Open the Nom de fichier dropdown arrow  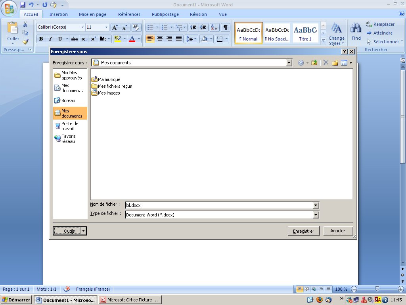tap(316, 205)
